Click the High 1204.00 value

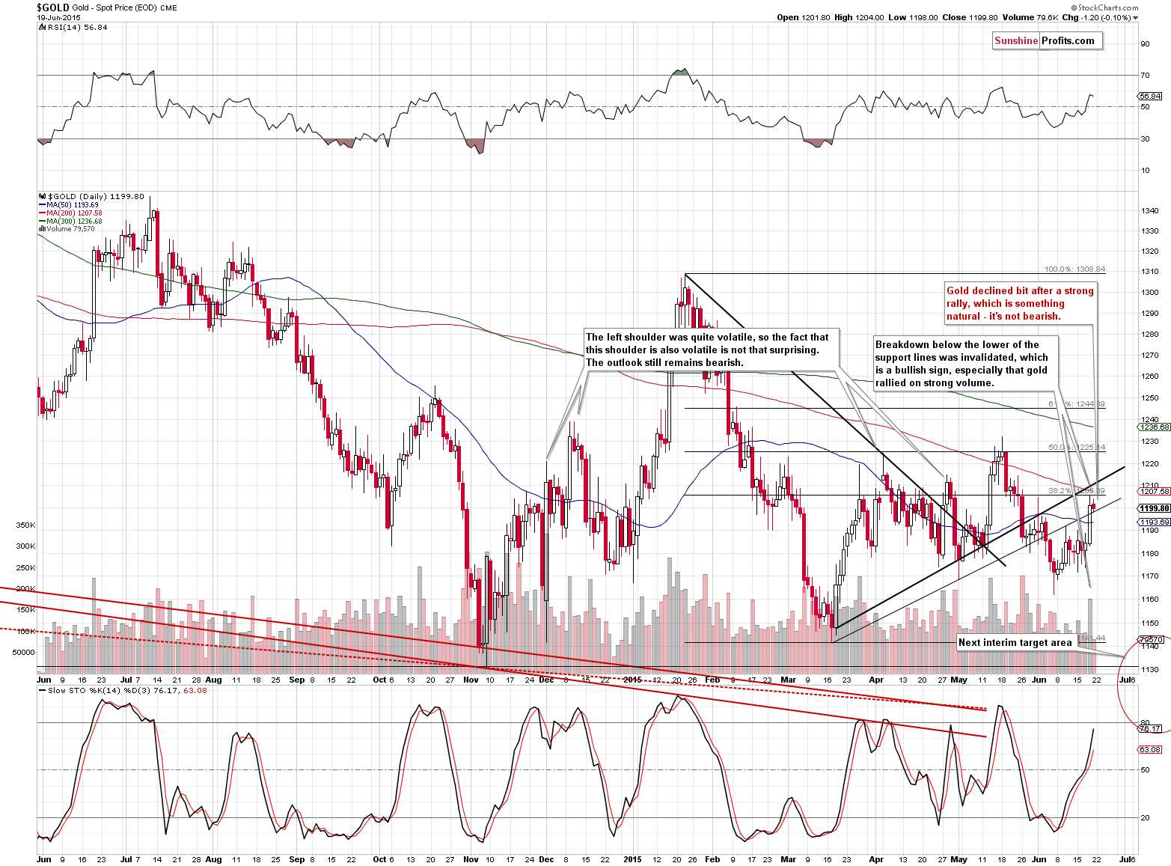[x=860, y=17]
